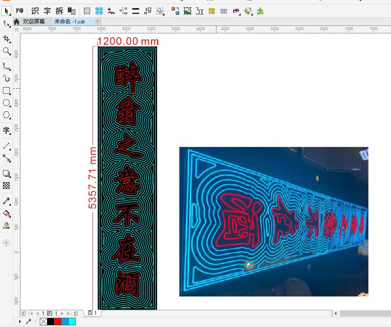Click the 识 recognize plugin button
The height and width of the screenshot is (327, 391).
(x=35, y=11)
